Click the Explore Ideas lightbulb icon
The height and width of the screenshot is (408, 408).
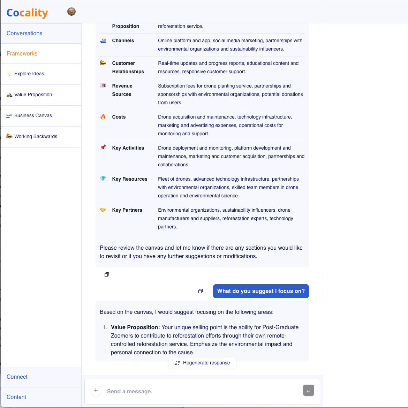pos(9,74)
